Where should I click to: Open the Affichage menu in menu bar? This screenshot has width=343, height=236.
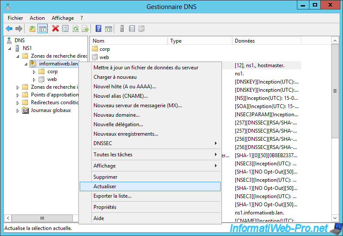pyautogui.click(x=63, y=18)
